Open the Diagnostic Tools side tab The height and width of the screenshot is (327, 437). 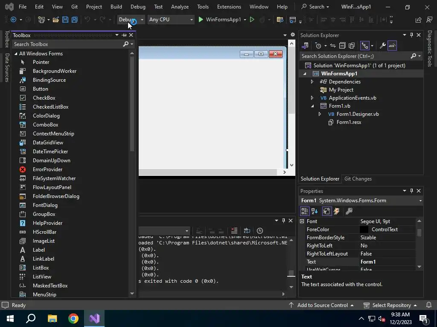[429, 49]
